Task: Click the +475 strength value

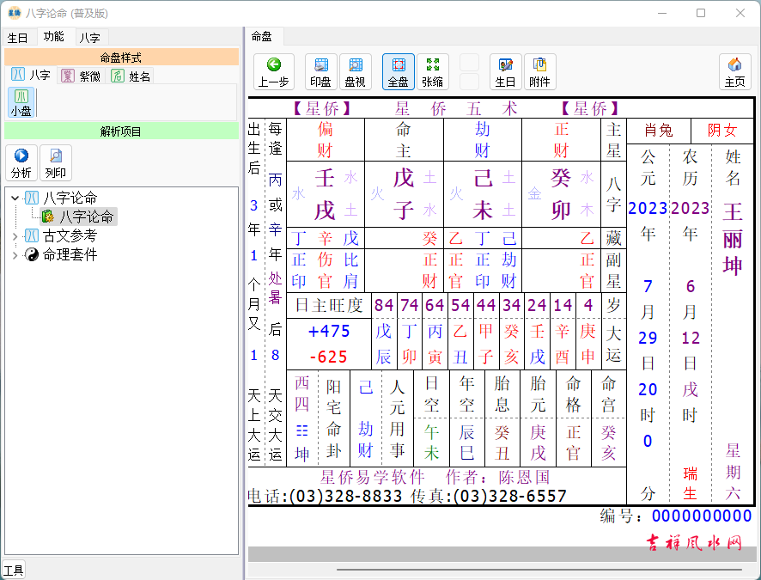Action: pyautogui.click(x=329, y=332)
